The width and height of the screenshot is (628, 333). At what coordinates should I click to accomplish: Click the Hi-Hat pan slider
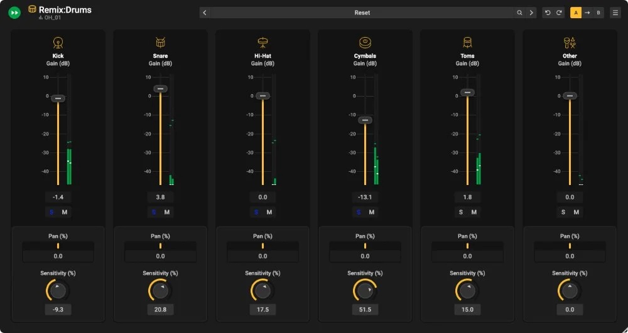tap(263, 246)
